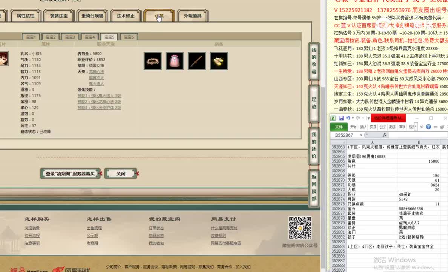Click the pink pouch item icon
Screen dimensions: 448x272
[174, 61]
